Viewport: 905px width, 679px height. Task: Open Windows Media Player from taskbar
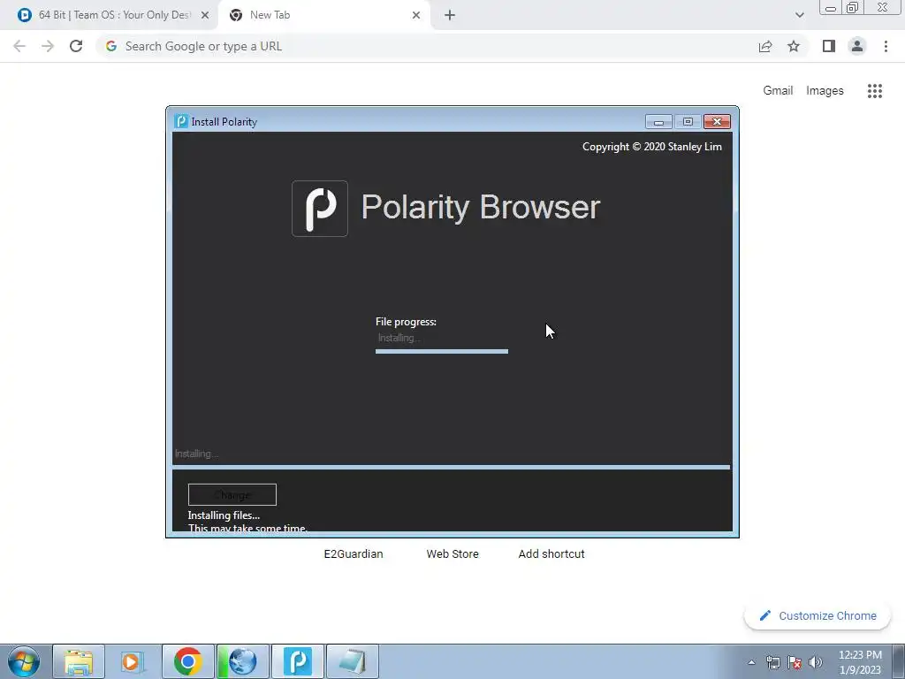click(133, 661)
